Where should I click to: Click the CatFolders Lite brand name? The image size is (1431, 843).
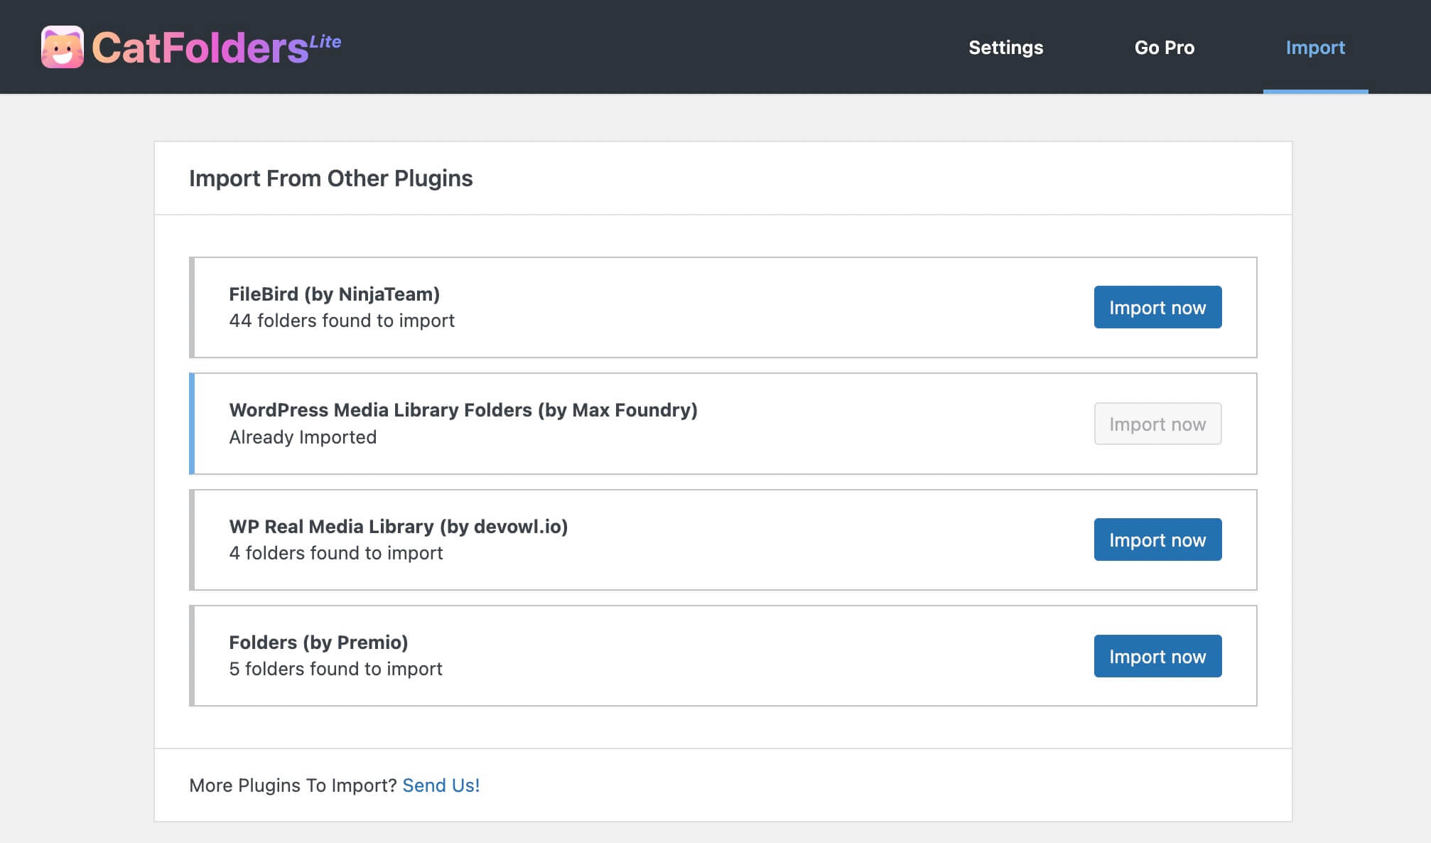tap(217, 48)
